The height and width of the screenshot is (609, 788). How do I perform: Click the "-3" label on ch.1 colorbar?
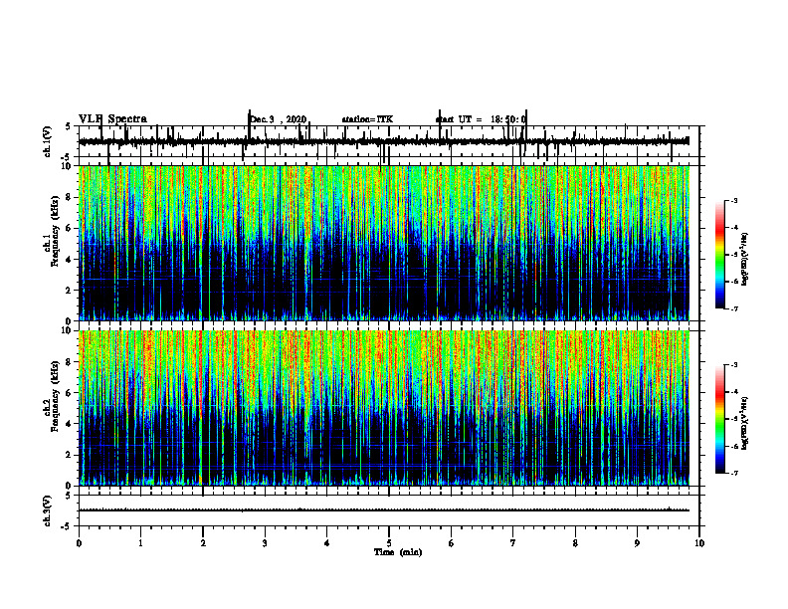coord(733,201)
